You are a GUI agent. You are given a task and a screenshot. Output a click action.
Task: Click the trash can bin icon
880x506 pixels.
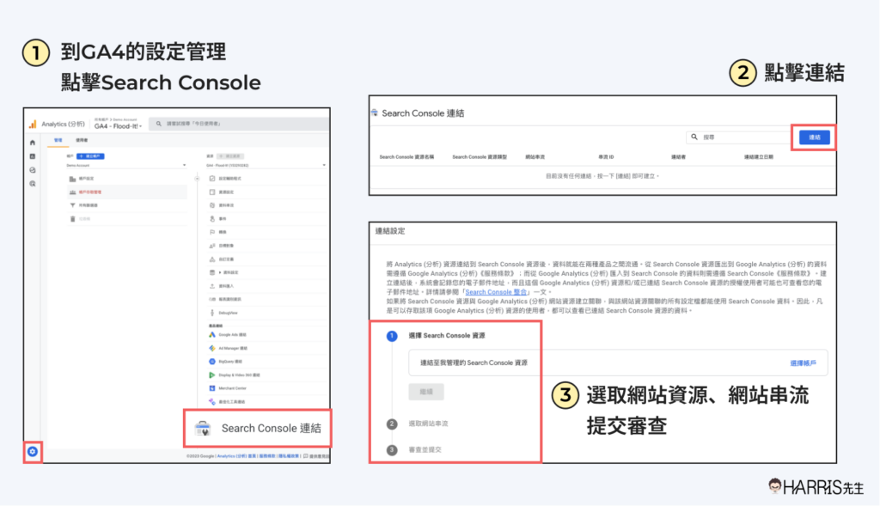pyautogui.click(x=72, y=219)
